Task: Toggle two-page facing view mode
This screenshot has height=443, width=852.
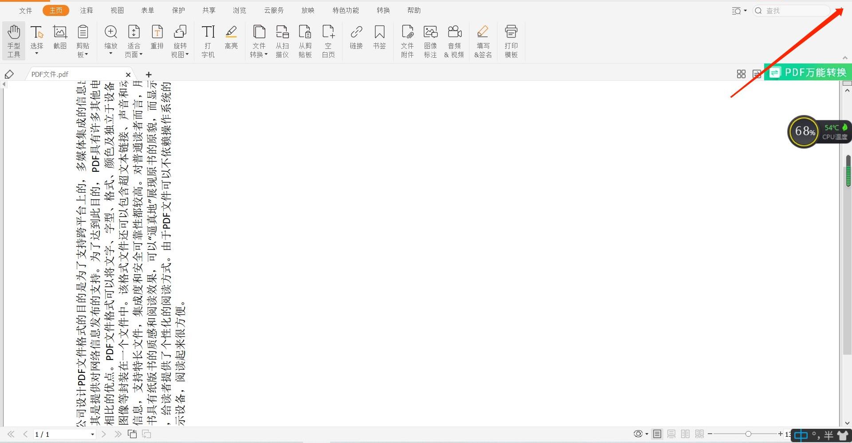Action: tap(686, 434)
